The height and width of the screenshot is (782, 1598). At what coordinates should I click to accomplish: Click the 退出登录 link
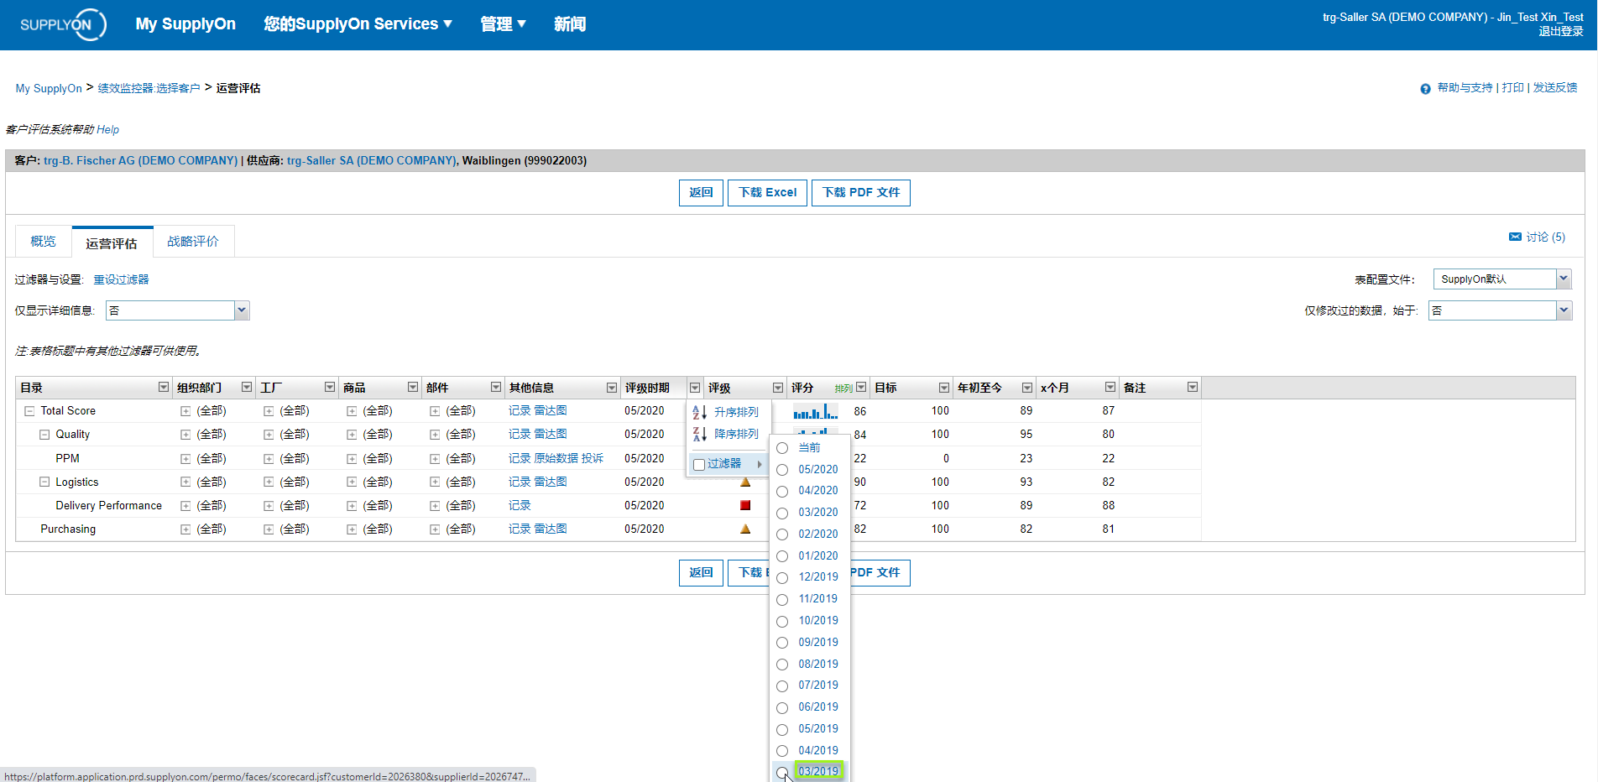[1561, 31]
